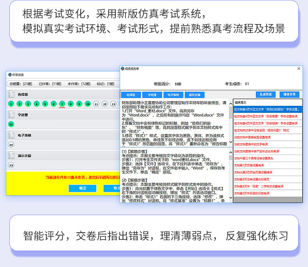Select error row 财务报表 字体设置有误
The height and width of the screenshot is (267, 308).
pyautogui.click(x=267, y=123)
